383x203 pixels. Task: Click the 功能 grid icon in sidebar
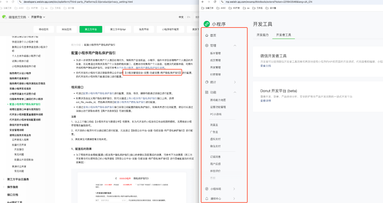[207, 92]
